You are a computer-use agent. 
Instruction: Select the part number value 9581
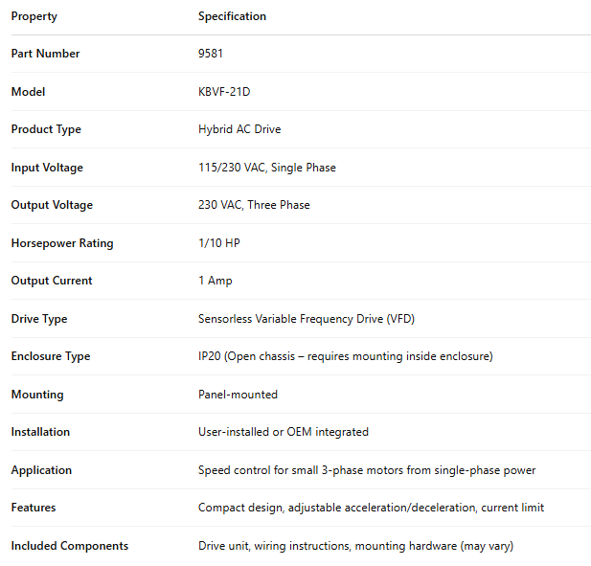click(211, 54)
